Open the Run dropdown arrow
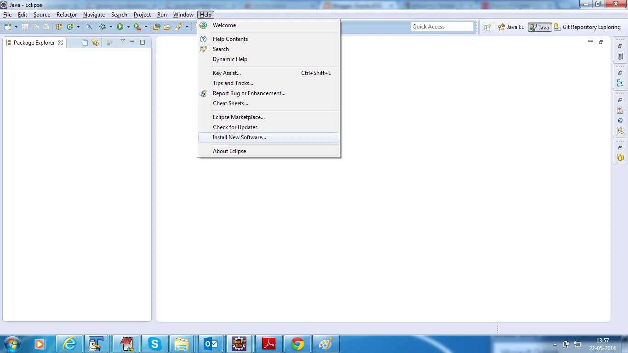 click(128, 27)
